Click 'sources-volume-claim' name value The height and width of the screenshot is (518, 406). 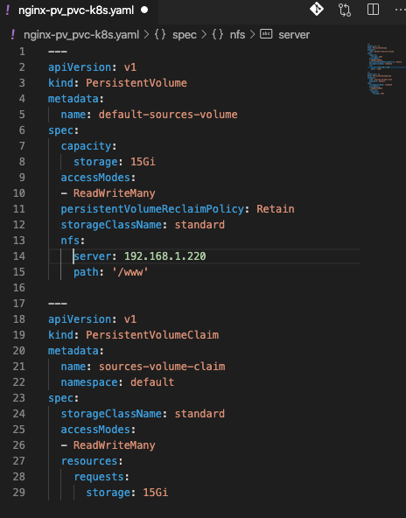(x=162, y=367)
